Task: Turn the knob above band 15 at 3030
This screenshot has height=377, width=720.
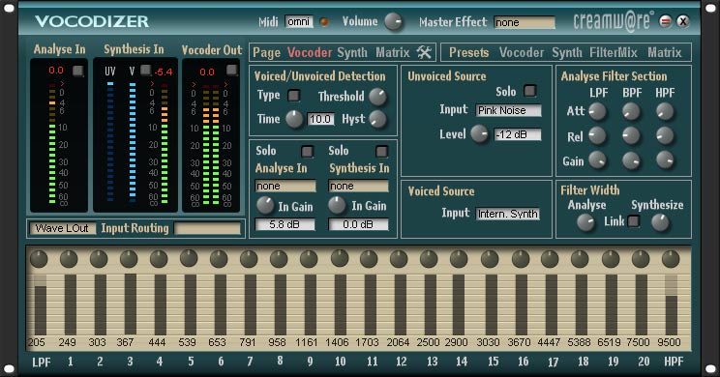Action: click(x=490, y=259)
